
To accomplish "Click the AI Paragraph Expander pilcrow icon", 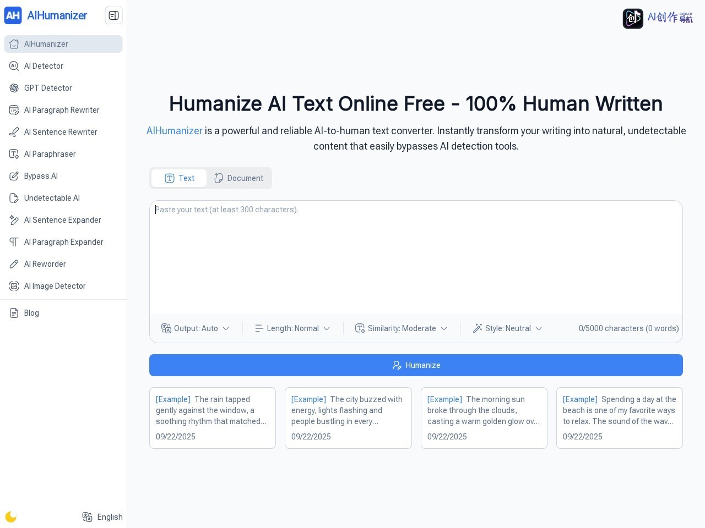I will pyautogui.click(x=14, y=242).
